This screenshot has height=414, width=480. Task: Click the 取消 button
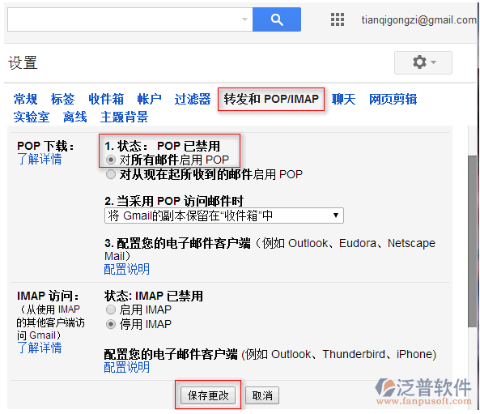pos(262,395)
